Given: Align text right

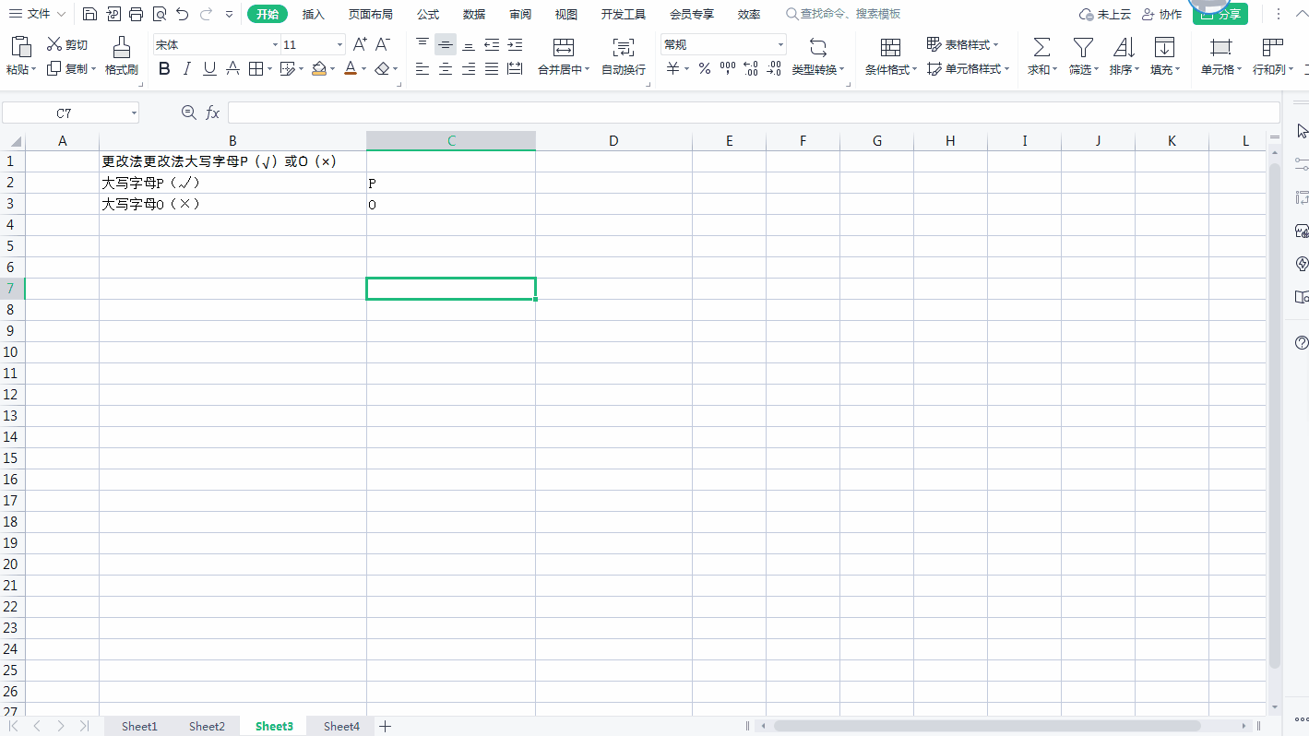Looking at the screenshot, I should [x=469, y=68].
